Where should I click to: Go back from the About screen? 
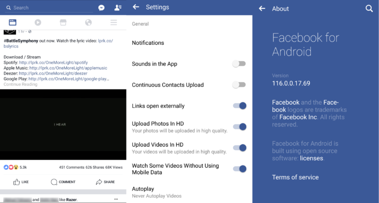coord(262,9)
